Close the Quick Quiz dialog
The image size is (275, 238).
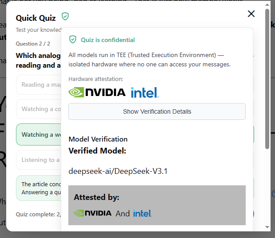pos(251,14)
